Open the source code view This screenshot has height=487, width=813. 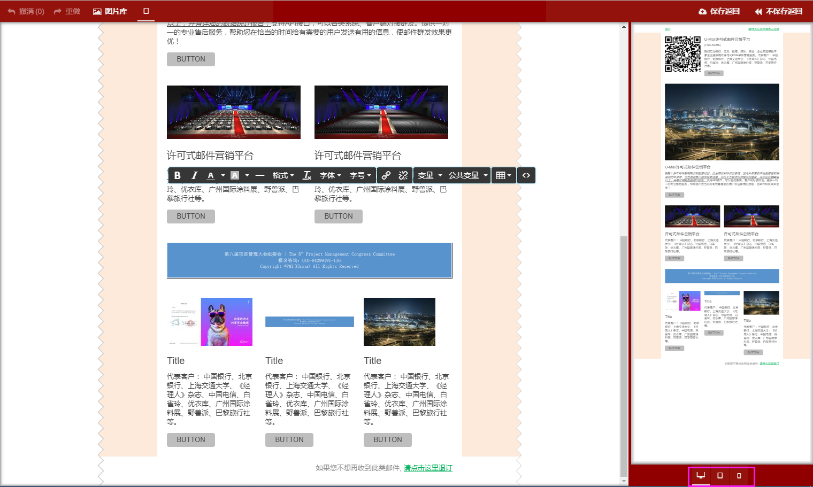526,175
